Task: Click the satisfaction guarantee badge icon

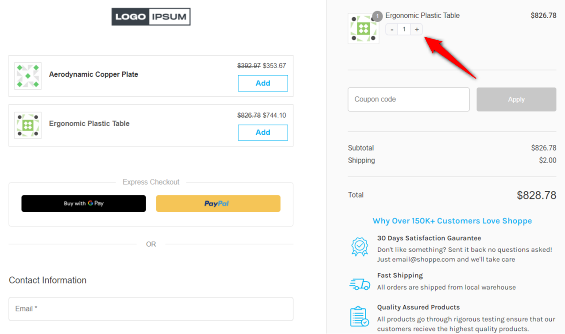Action: click(x=360, y=247)
